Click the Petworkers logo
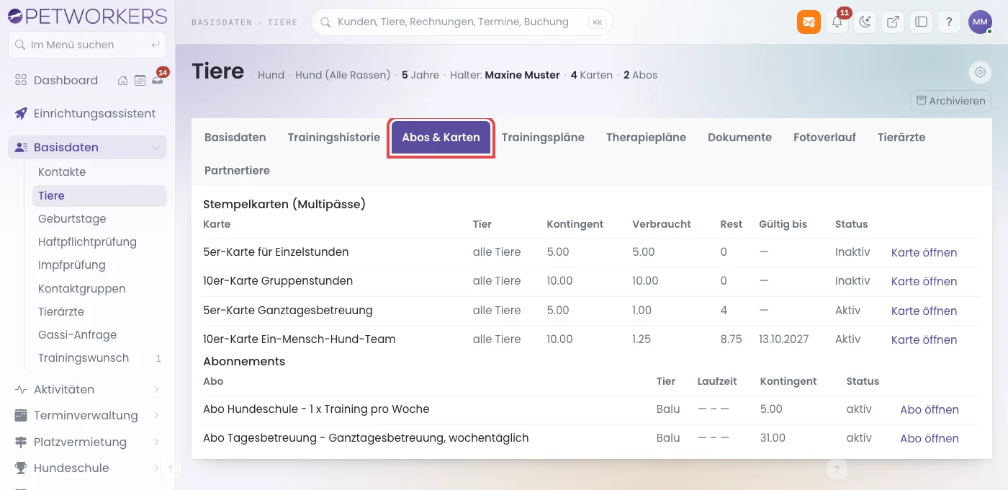The height and width of the screenshot is (490, 1008). tap(87, 16)
